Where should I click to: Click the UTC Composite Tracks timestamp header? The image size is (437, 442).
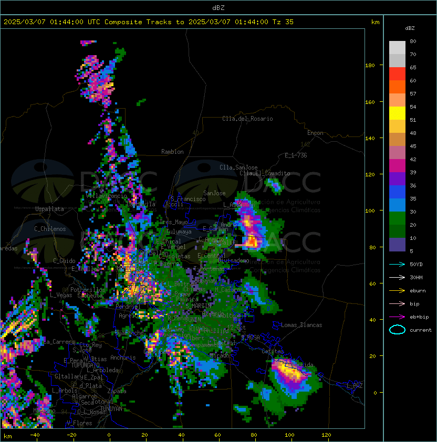tap(149, 22)
